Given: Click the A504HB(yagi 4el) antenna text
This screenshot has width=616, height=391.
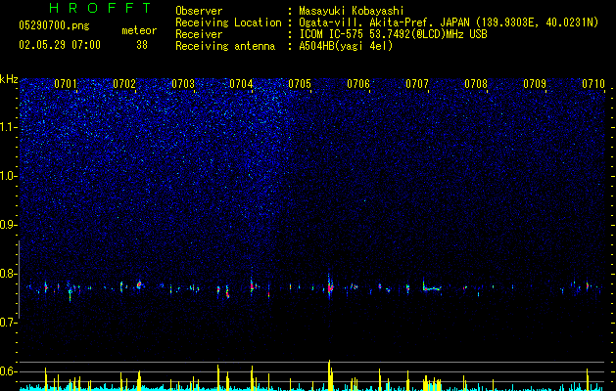Looking at the screenshot, I should coord(346,46).
